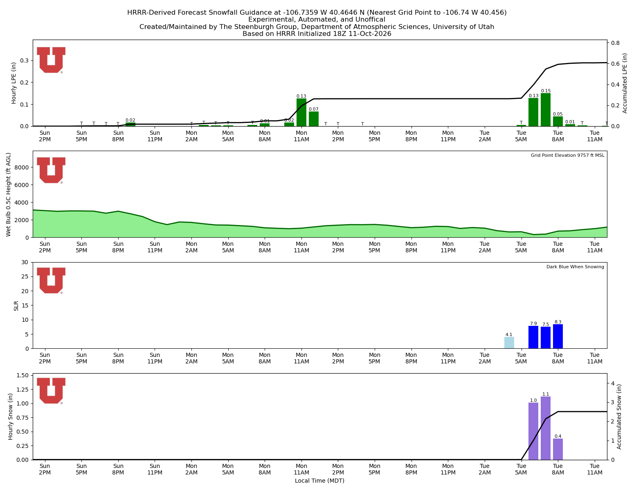This screenshot has height=490, width=634.
Task: Click the light blue 4.1 SLR bar
Action: (x=509, y=343)
